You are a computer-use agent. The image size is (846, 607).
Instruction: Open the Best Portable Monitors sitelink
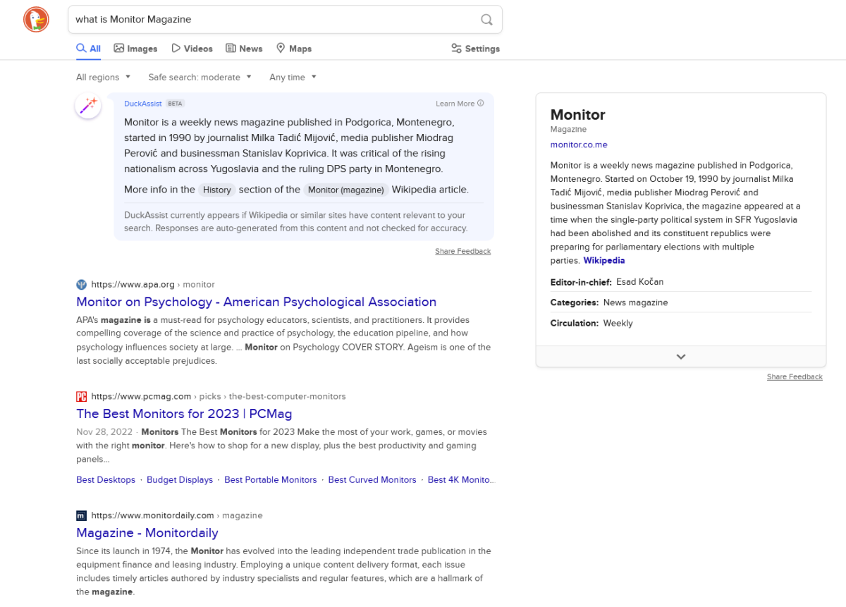pos(271,480)
